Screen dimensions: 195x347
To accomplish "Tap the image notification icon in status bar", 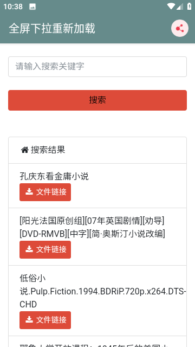I will (32, 7).
